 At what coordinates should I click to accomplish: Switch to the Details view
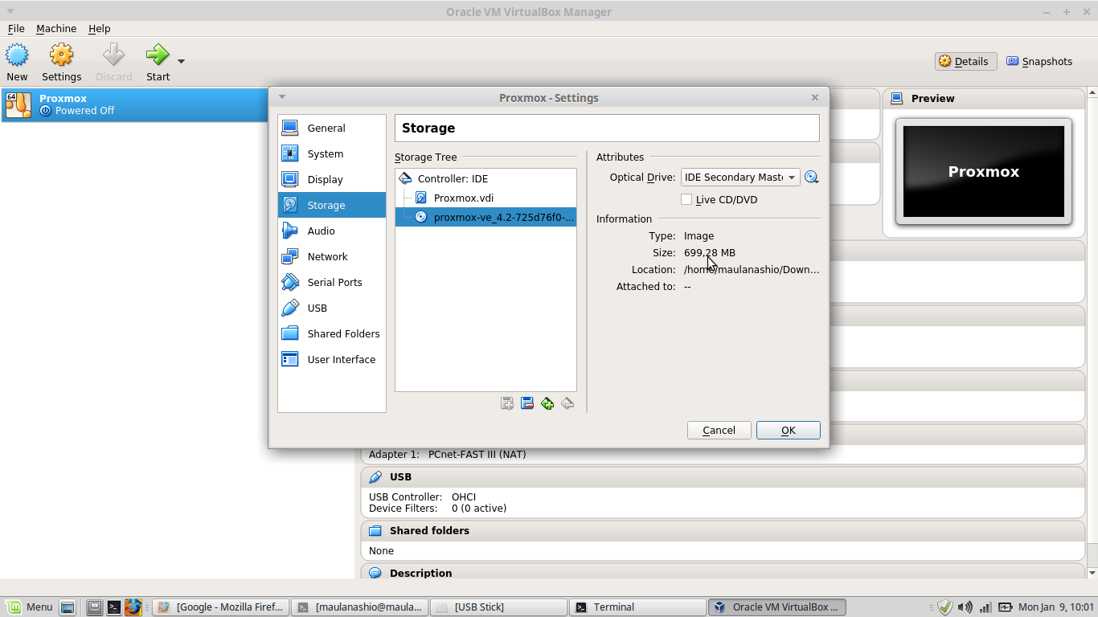[x=964, y=61]
